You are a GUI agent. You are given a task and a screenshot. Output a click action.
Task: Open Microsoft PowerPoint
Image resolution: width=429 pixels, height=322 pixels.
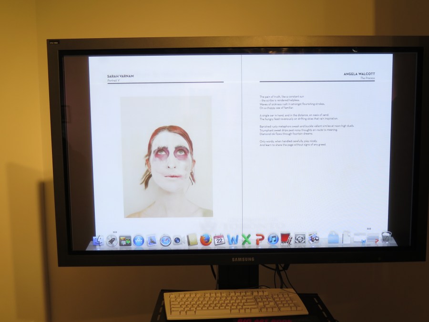pyautogui.click(x=259, y=239)
